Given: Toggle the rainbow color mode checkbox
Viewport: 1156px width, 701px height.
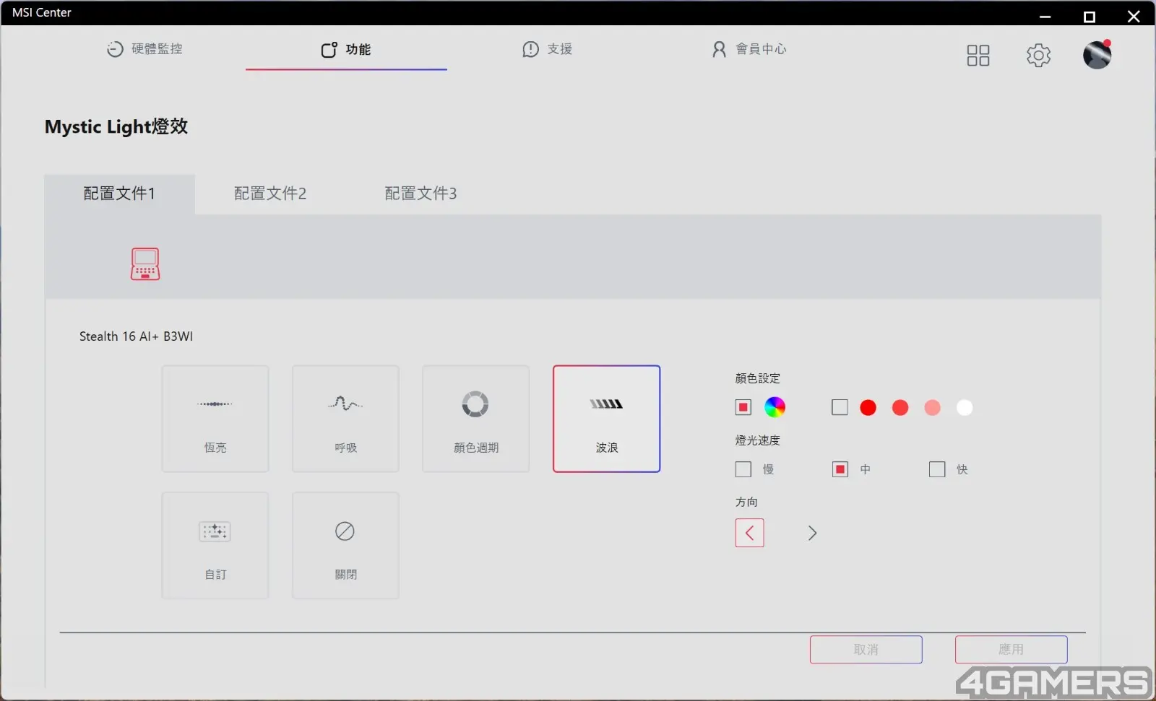Looking at the screenshot, I should 743,407.
